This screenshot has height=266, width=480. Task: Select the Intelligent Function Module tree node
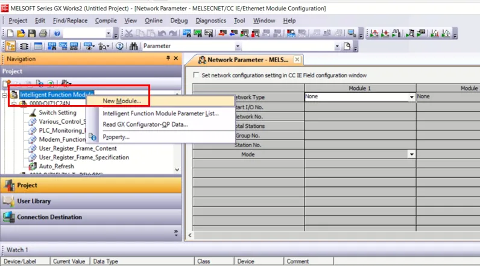(56, 95)
